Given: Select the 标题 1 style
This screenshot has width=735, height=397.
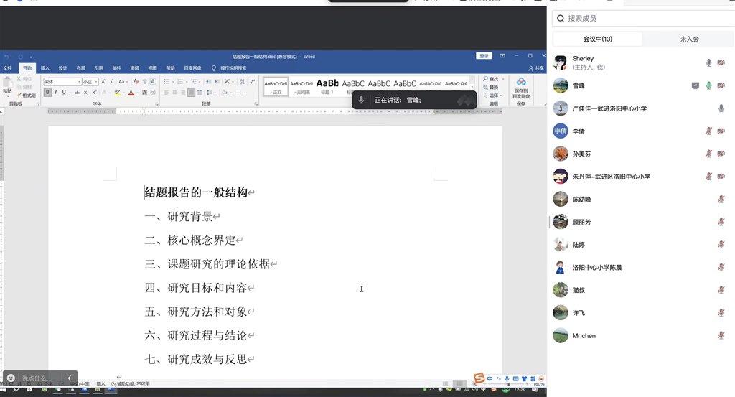Looking at the screenshot, I should [x=327, y=87].
